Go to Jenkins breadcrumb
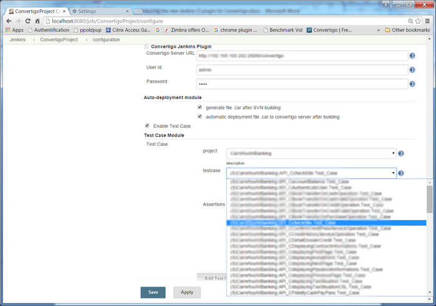 [x=17, y=40]
